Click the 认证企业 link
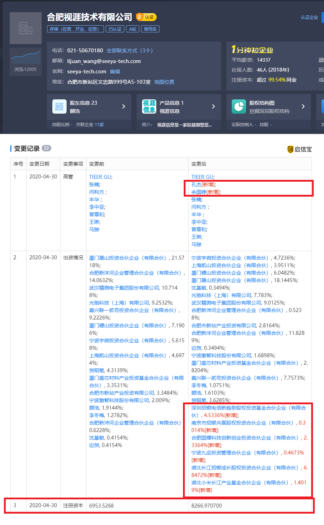This screenshot has width=324, height=525. [309, 17]
